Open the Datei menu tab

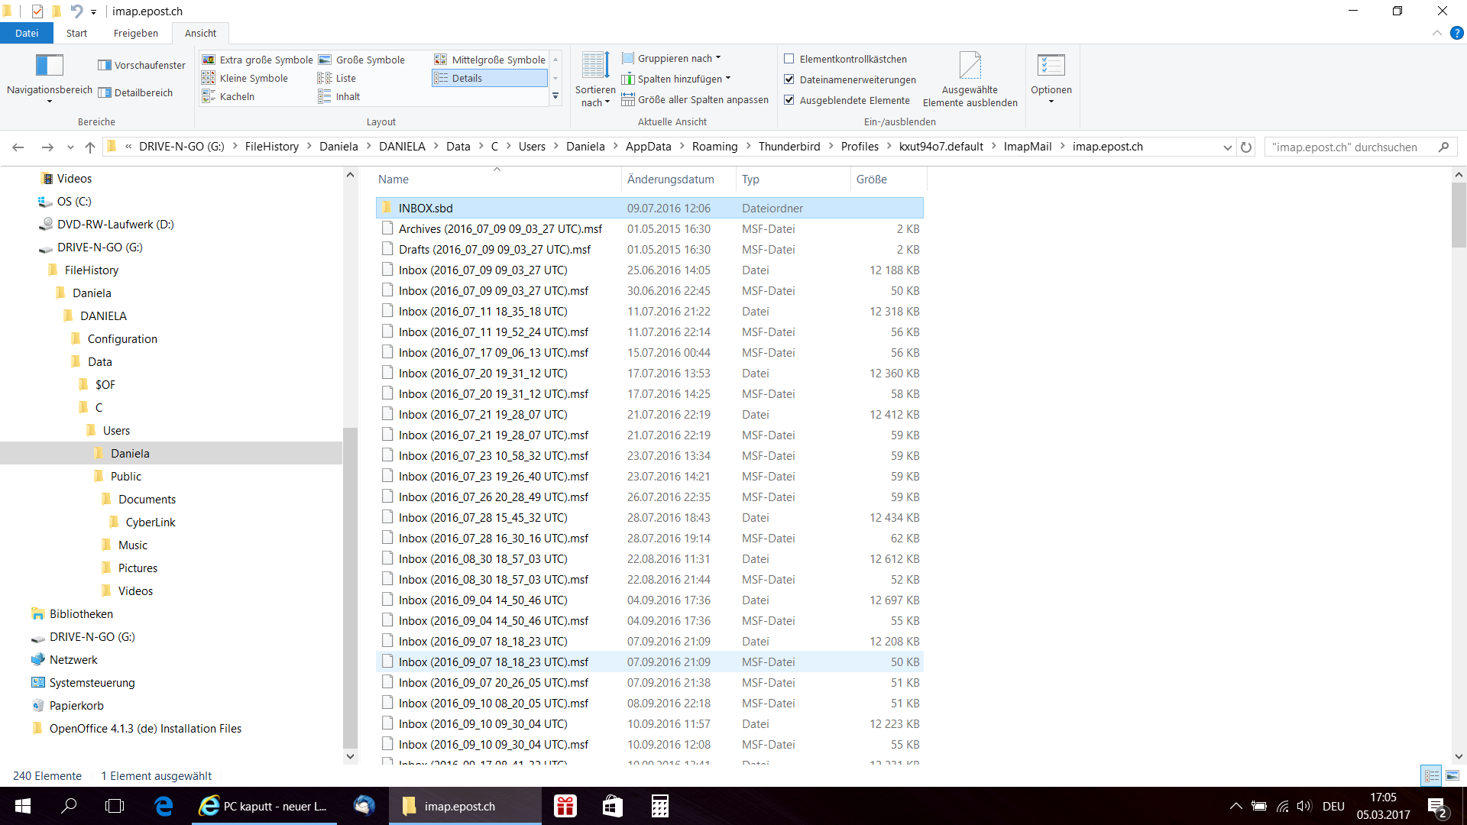point(27,34)
